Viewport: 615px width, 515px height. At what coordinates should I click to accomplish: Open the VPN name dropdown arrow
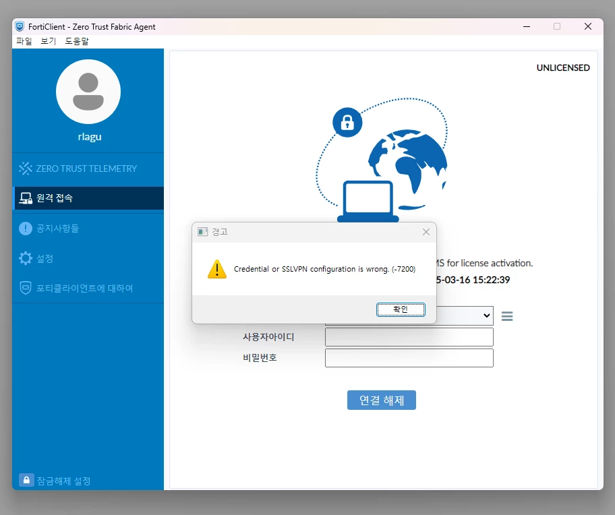(487, 315)
